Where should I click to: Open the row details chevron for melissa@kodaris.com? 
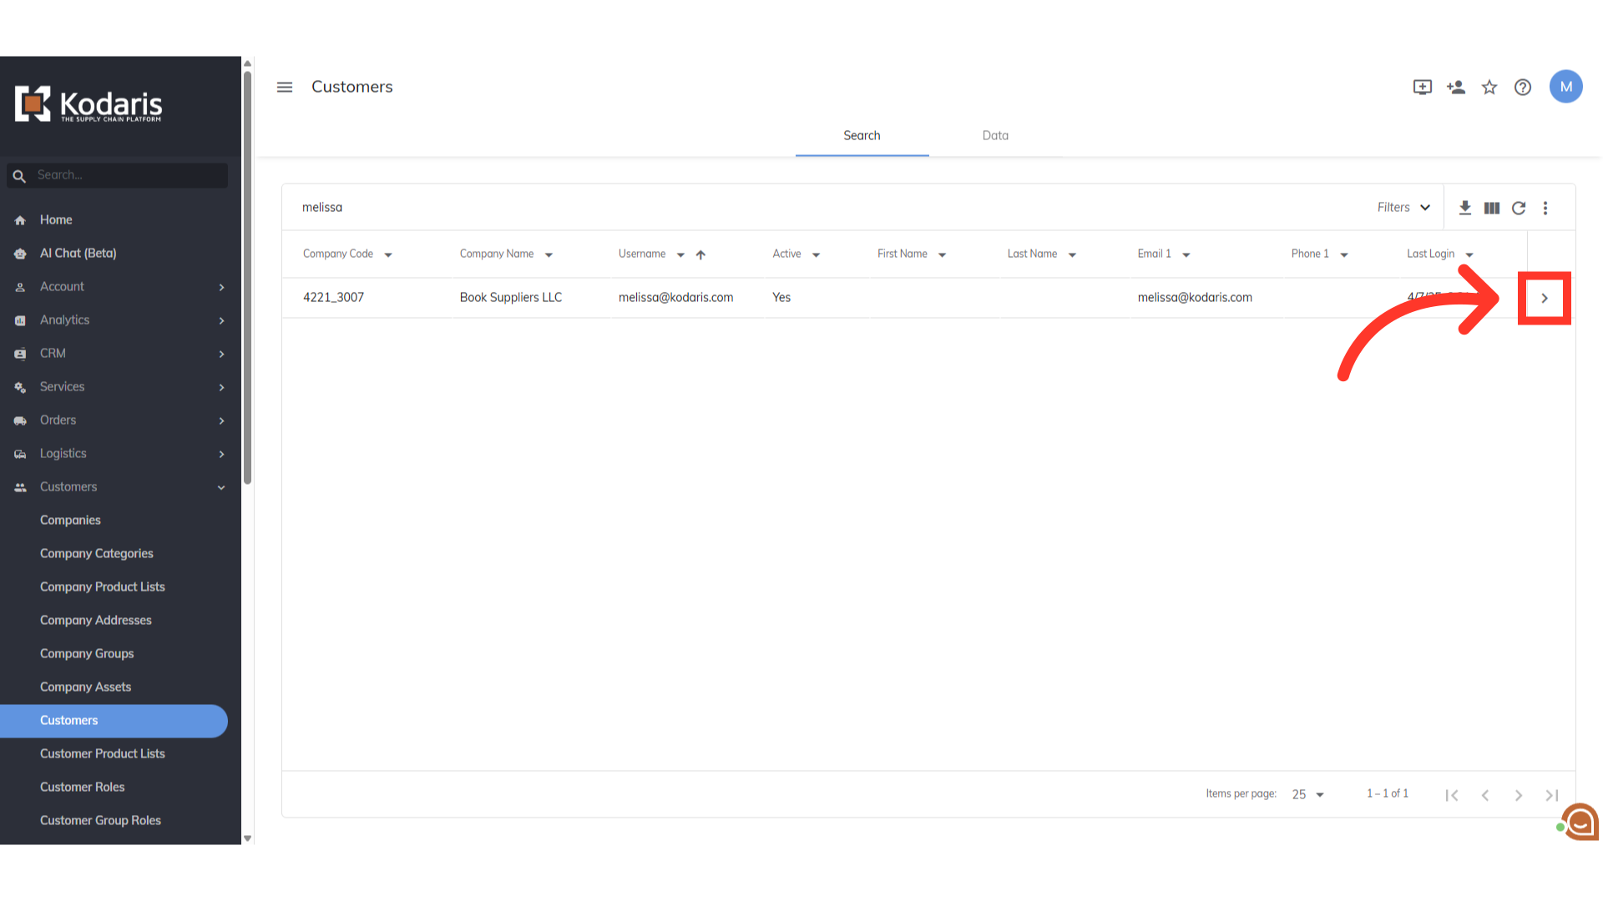tap(1545, 298)
